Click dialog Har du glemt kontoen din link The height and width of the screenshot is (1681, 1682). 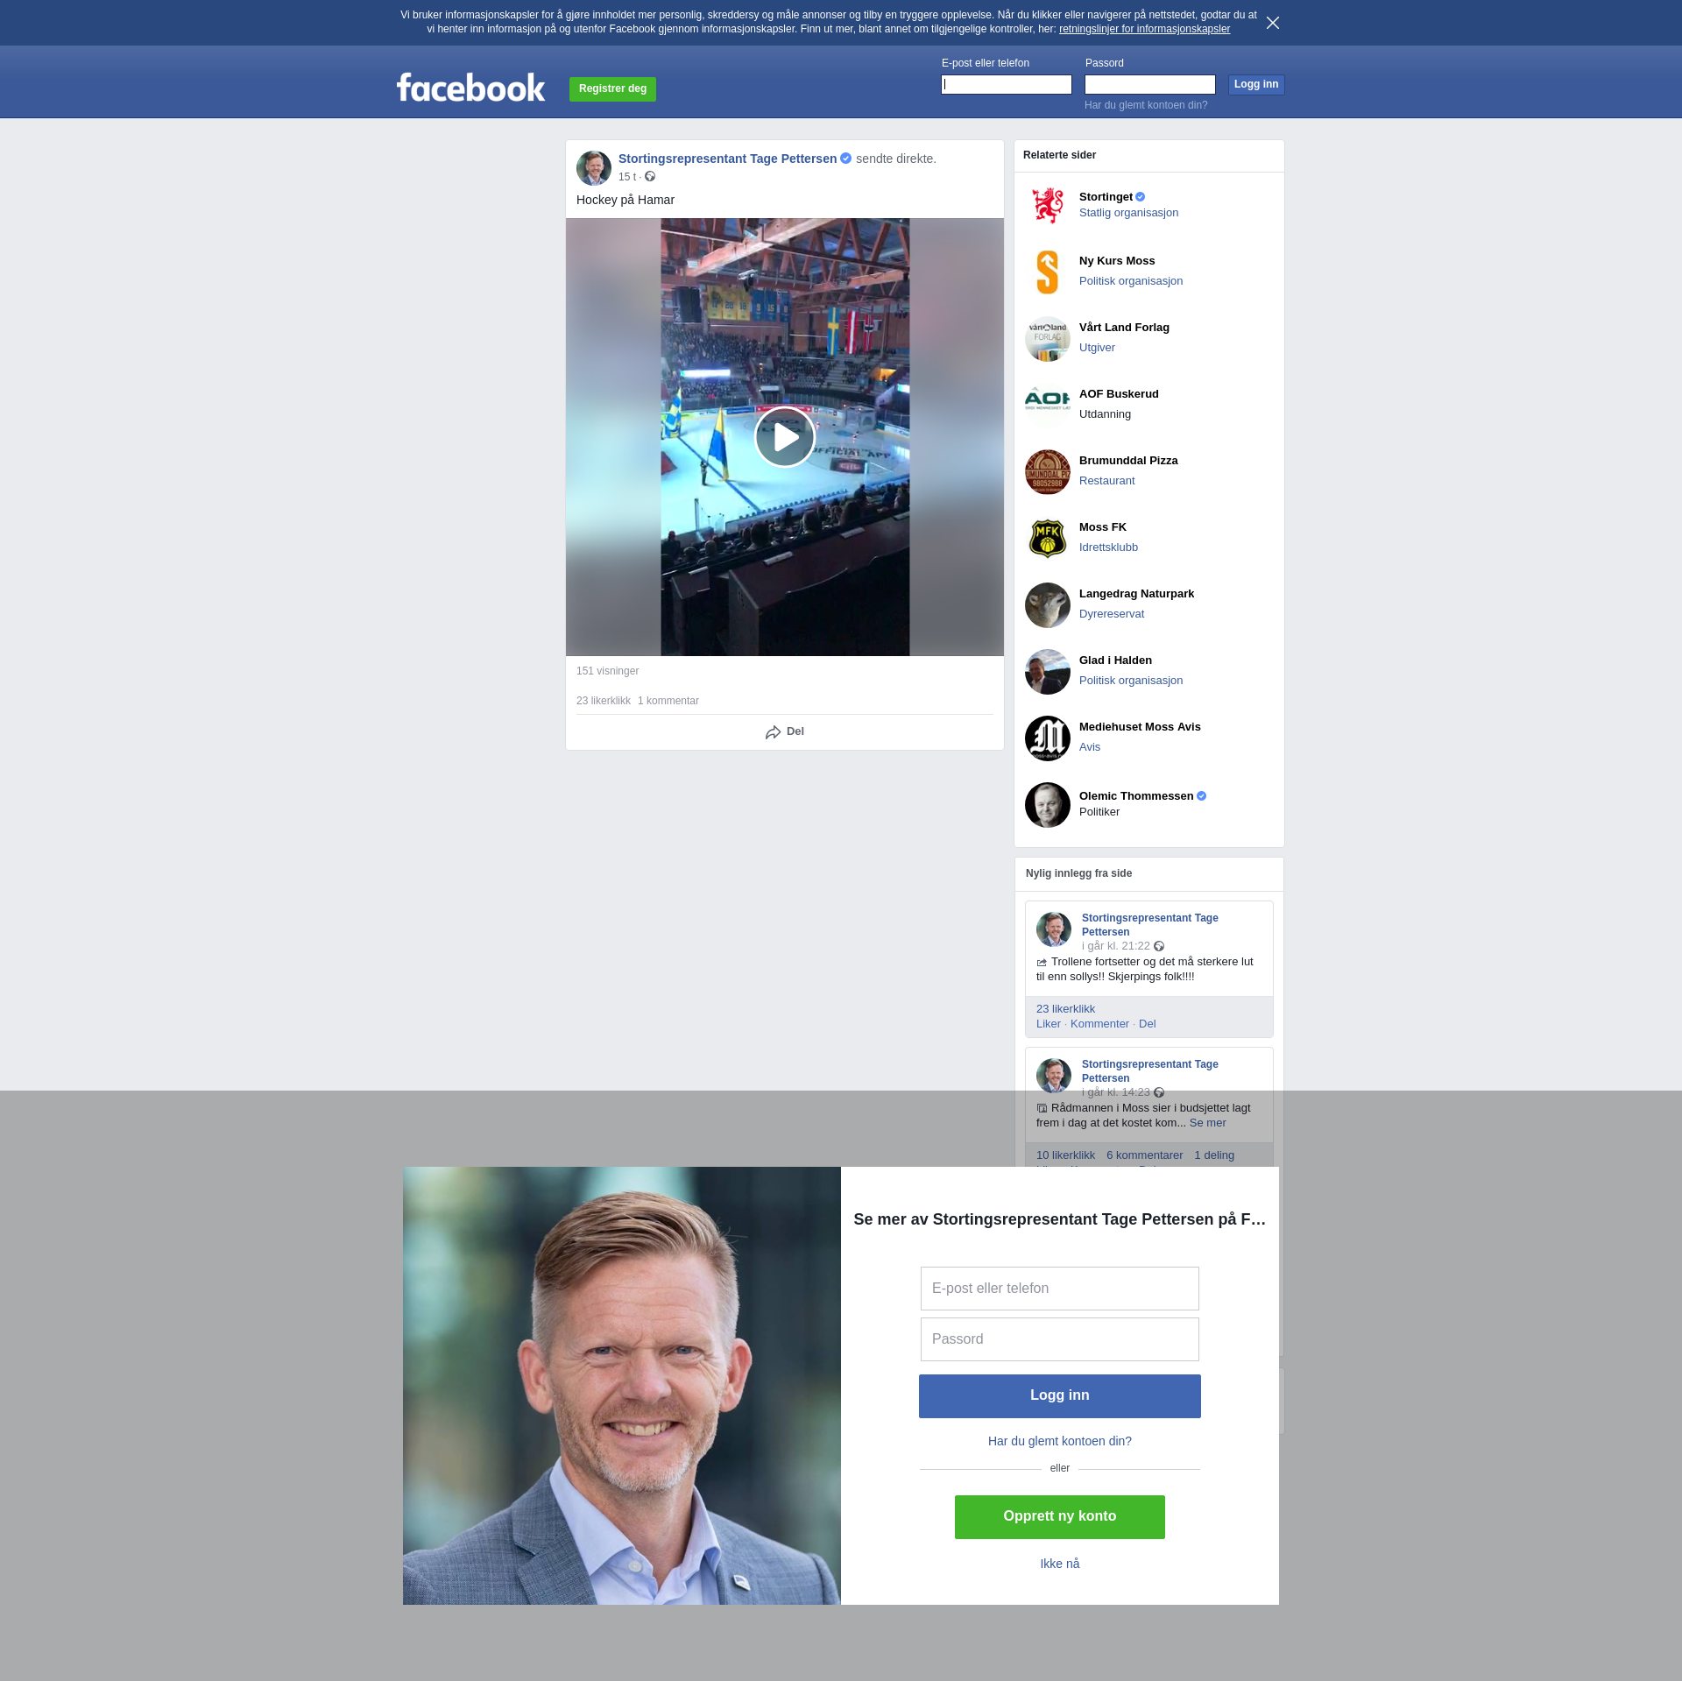pyautogui.click(x=1060, y=1441)
